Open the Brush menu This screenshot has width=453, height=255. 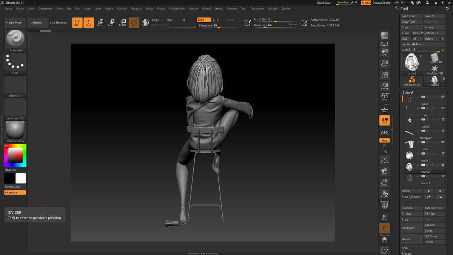click(x=20, y=9)
